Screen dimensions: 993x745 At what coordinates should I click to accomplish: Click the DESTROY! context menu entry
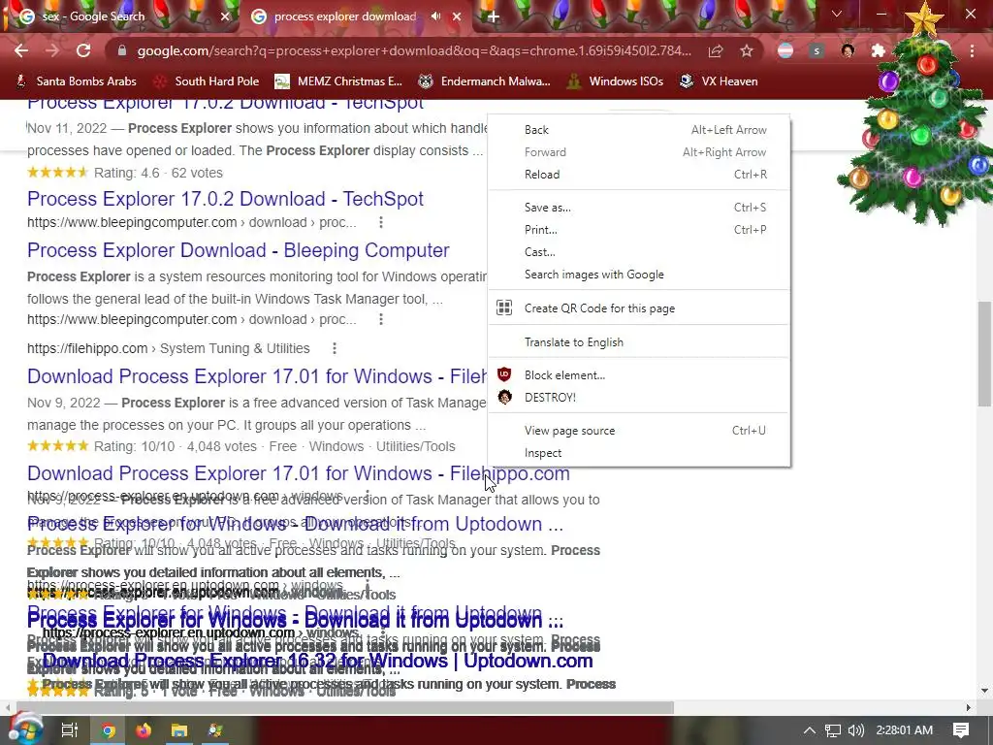point(639,397)
